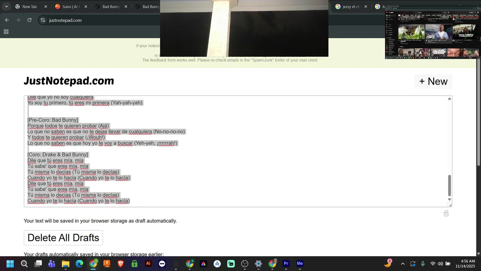Open Microsoft Edge from the taskbar
481x271 pixels.
click(79, 263)
